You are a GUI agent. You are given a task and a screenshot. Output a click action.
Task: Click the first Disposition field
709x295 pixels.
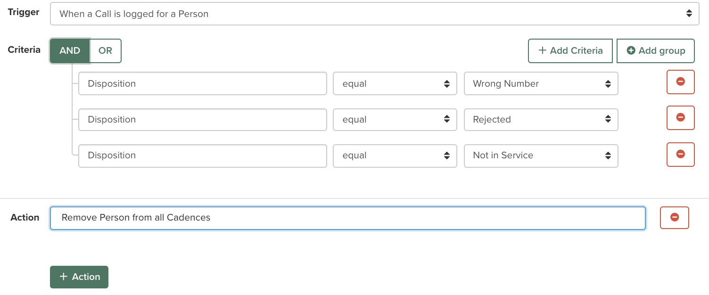pos(202,83)
